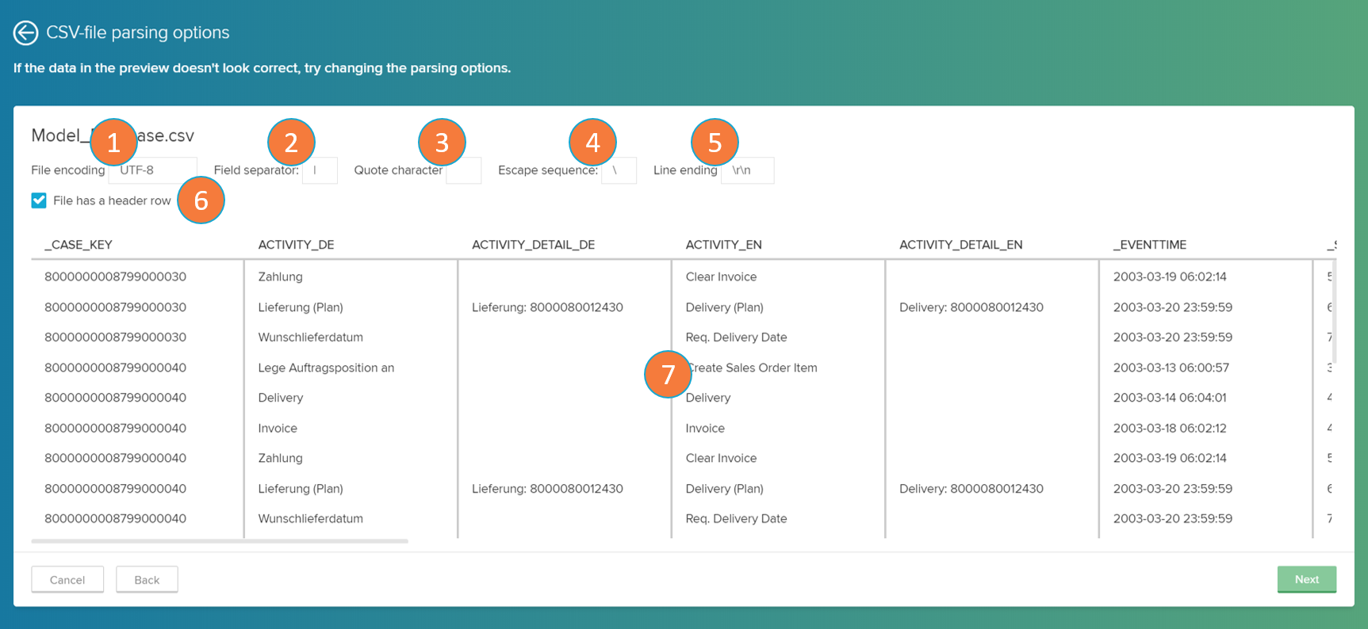
Task: Click the File has a header row label
Action: pos(112,200)
